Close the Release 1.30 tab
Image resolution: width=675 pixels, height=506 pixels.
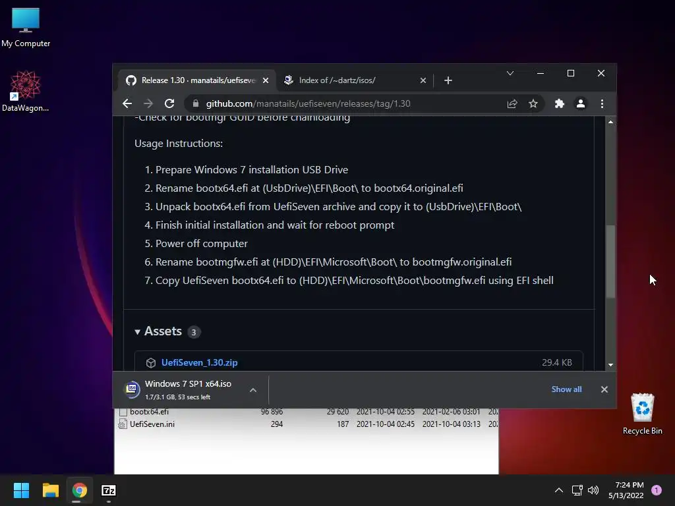pos(266,80)
